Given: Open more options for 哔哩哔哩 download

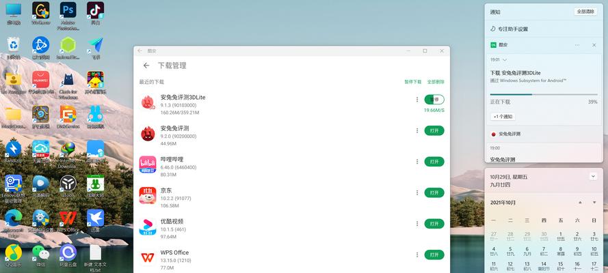Looking at the screenshot, I should click(417, 162).
